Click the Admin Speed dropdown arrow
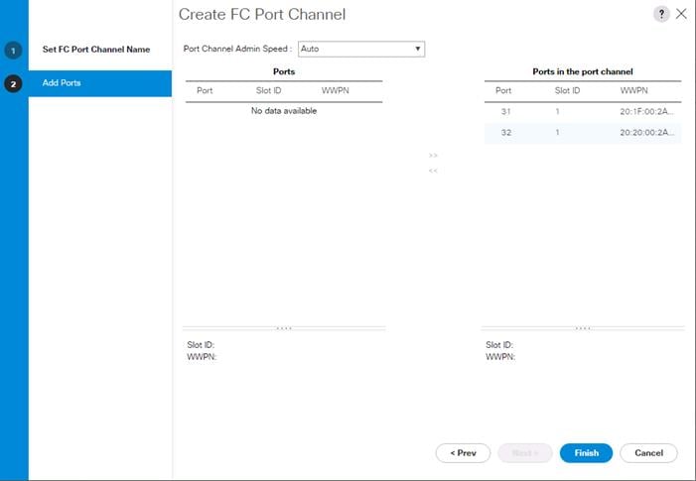This screenshot has width=696, height=481. pos(418,49)
